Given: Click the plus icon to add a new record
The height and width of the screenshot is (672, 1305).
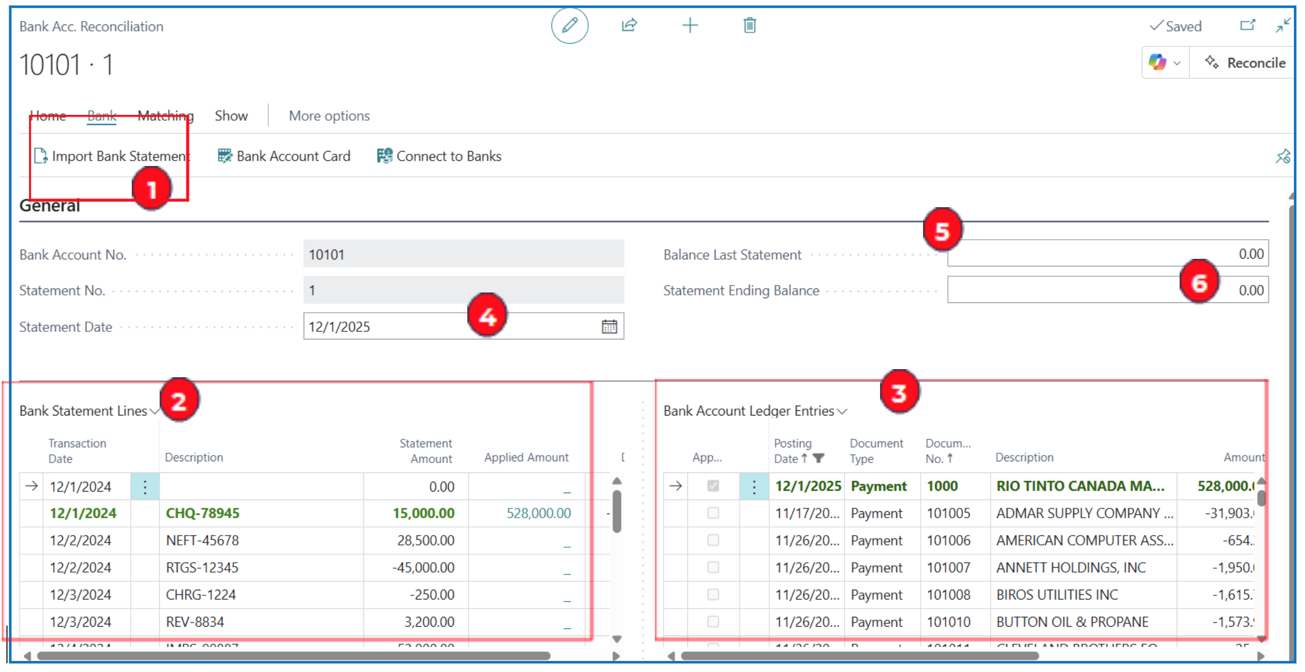Looking at the screenshot, I should (x=690, y=26).
